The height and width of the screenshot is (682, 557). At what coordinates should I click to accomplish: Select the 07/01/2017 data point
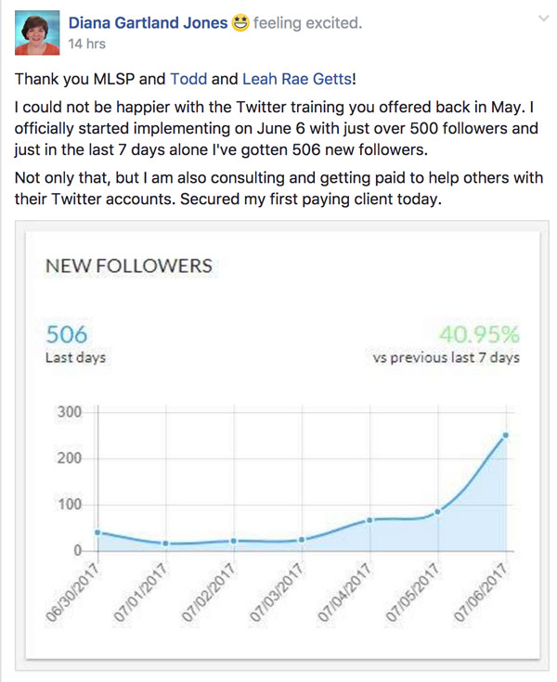click(165, 543)
